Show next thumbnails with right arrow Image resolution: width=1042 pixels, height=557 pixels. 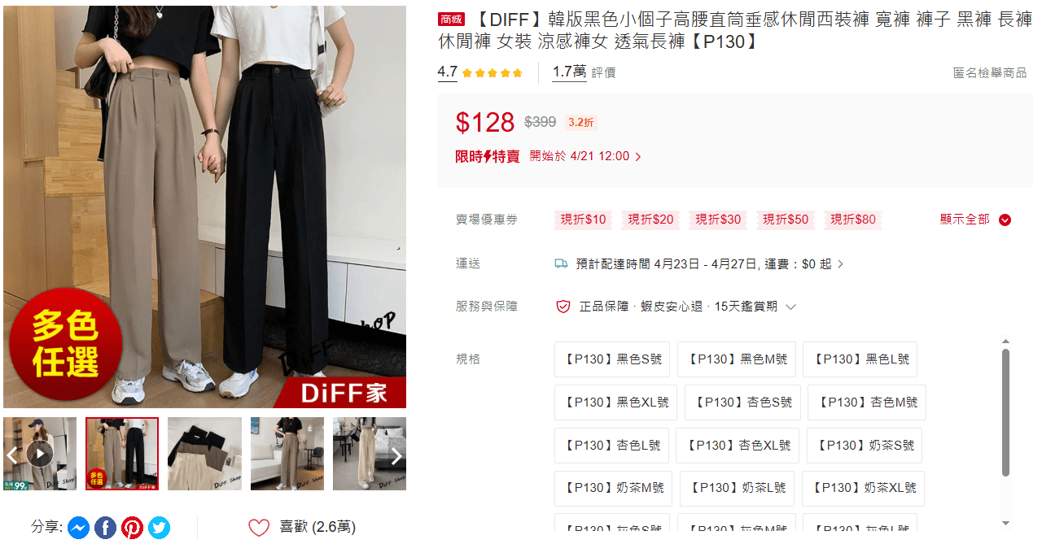[x=396, y=455]
